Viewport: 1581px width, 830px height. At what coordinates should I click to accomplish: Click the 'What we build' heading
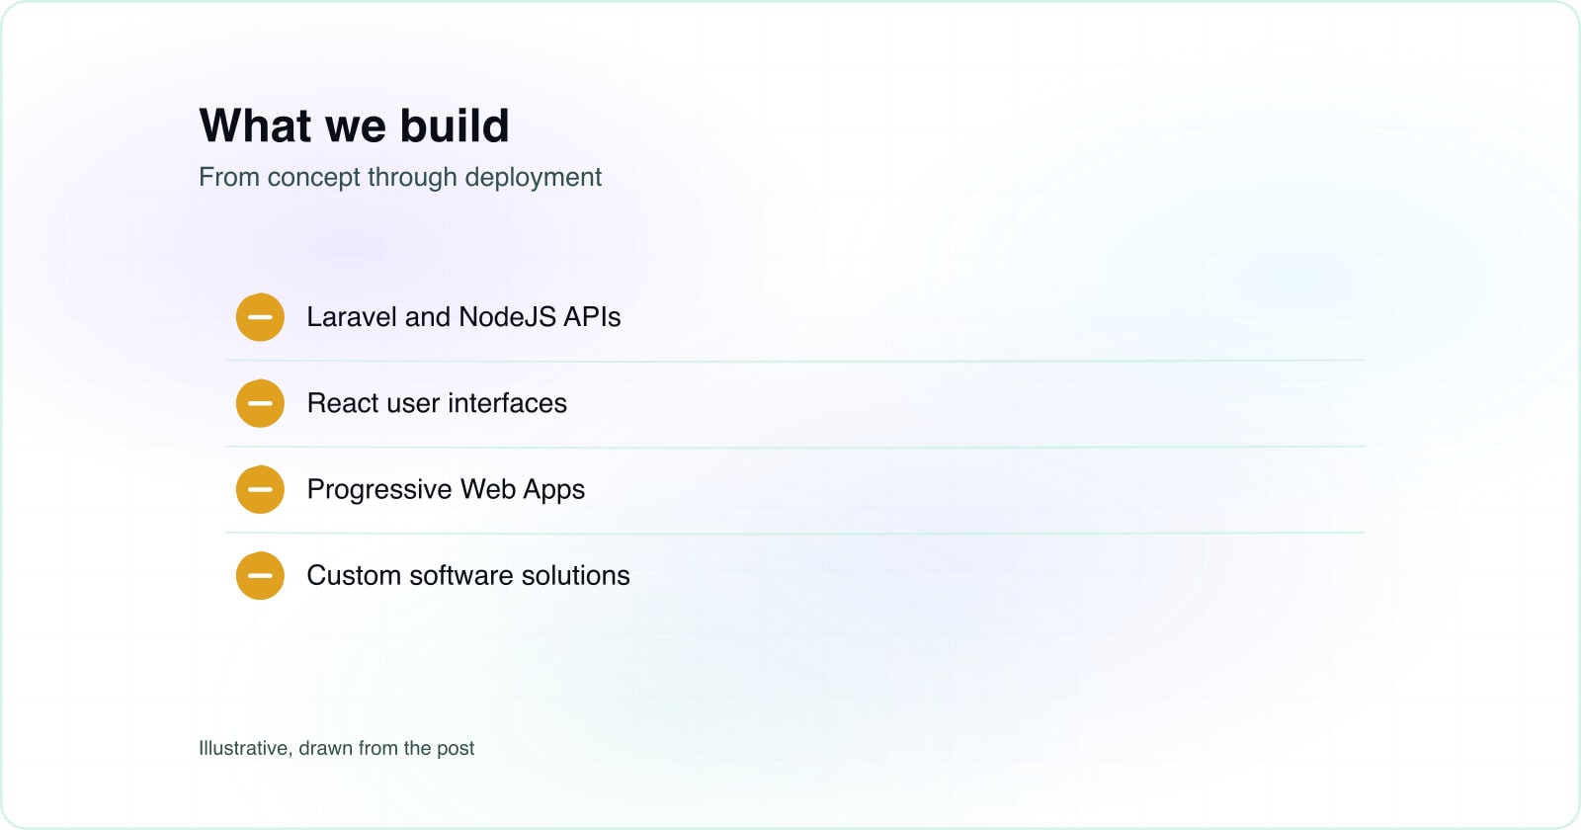coord(354,125)
